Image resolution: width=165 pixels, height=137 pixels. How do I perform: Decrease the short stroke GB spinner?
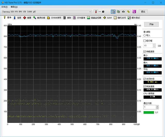pyautogui.click(x=154, y=47)
